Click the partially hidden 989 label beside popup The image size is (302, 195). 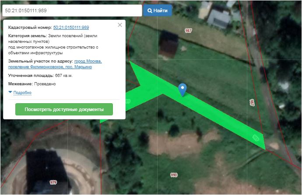click(x=128, y=101)
